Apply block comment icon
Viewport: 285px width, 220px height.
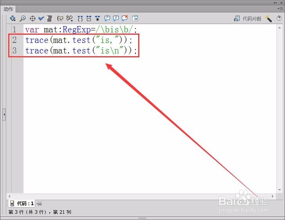tap(107, 18)
